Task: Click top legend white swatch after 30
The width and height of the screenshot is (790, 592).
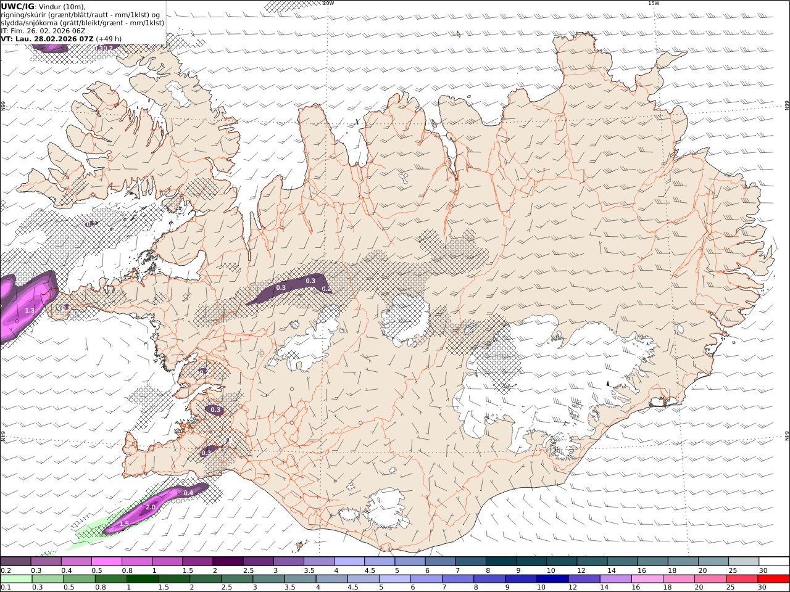Action: (x=773, y=561)
